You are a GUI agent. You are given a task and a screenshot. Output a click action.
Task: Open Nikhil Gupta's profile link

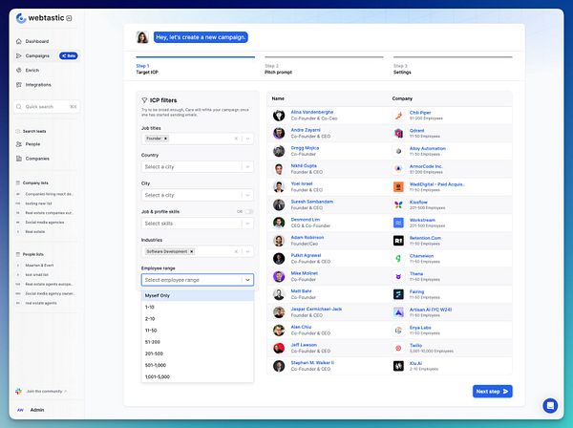tap(304, 166)
